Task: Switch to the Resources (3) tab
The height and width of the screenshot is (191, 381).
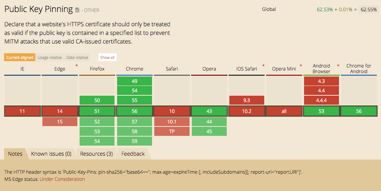Action: pos(96,154)
